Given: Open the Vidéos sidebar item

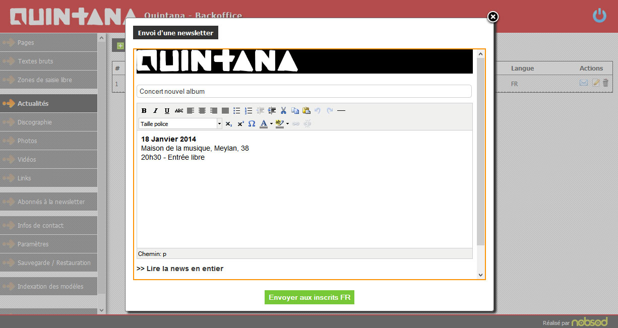Looking at the screenshot, I should [48, 159].
